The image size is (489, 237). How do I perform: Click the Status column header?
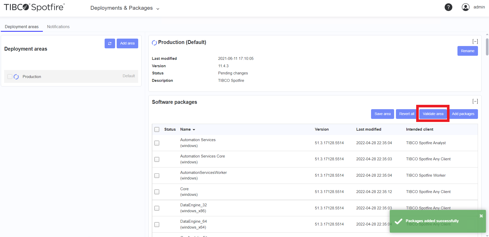coord(170,129)
